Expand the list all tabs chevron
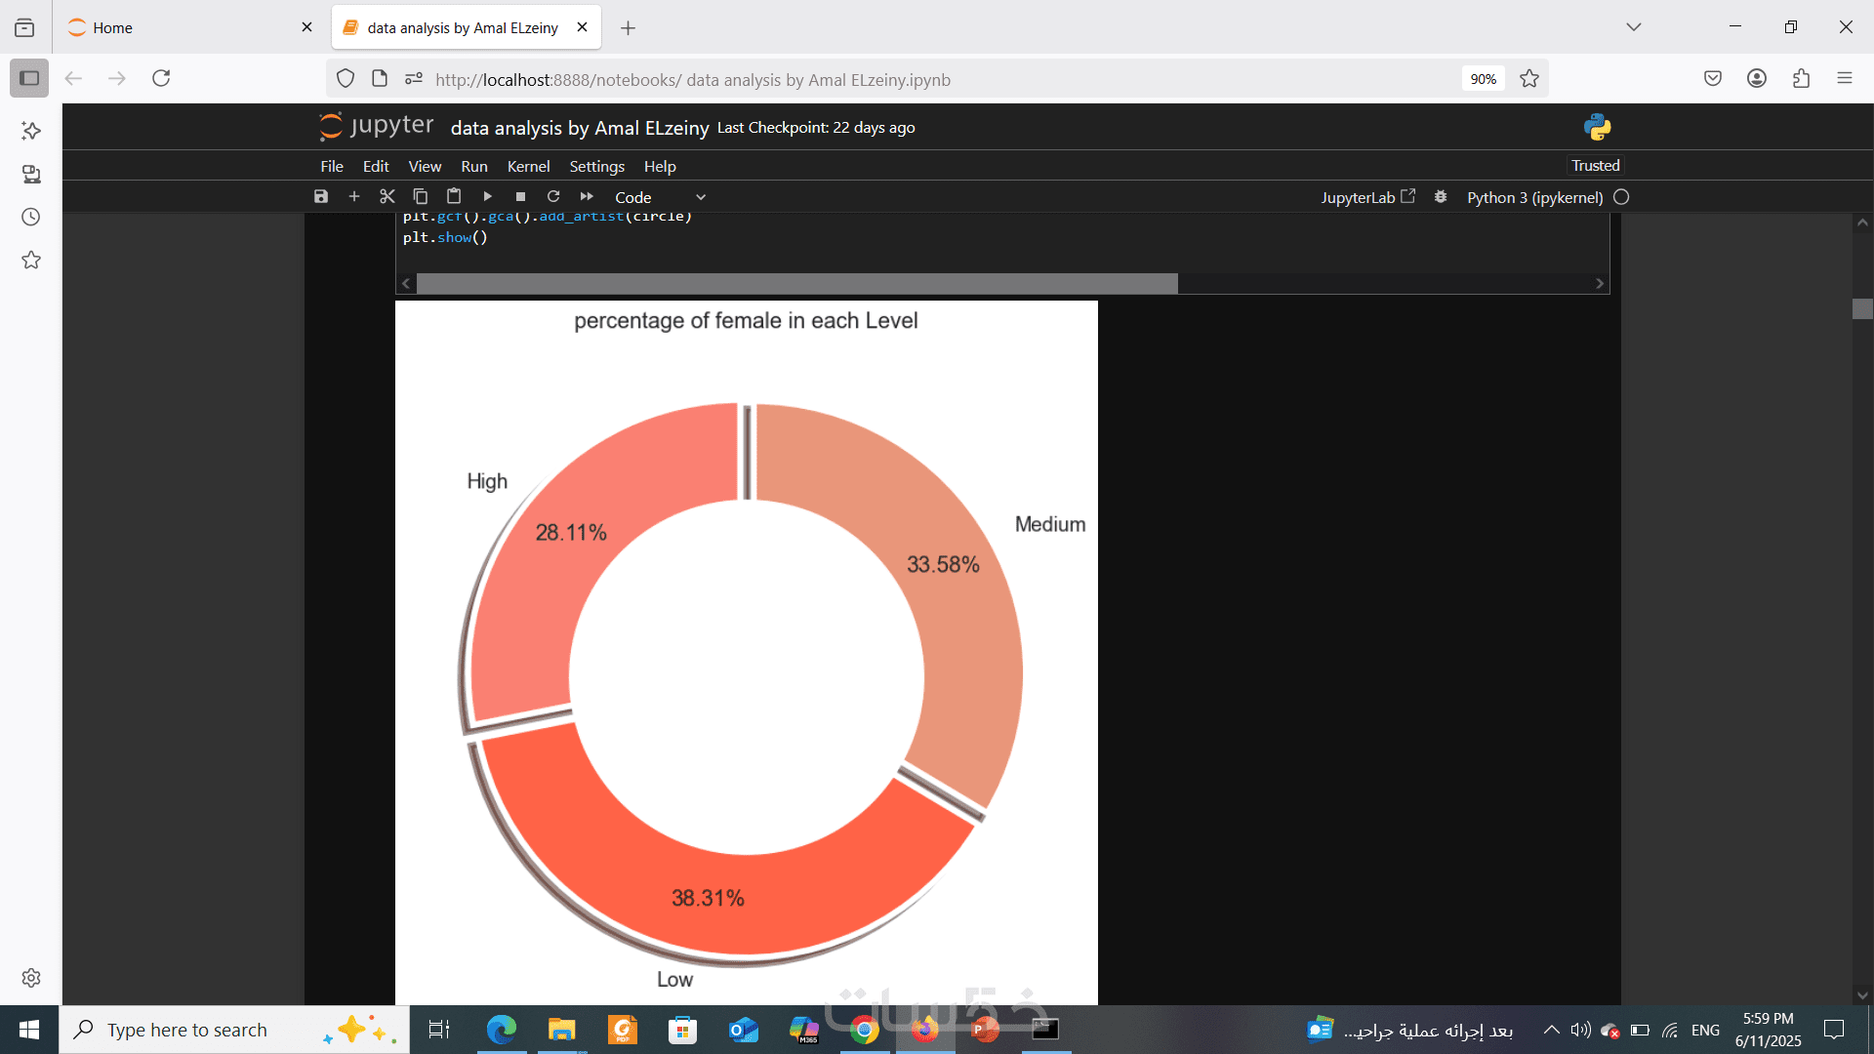Viewport: 1874px width, 1054px height. [1633, 27]
